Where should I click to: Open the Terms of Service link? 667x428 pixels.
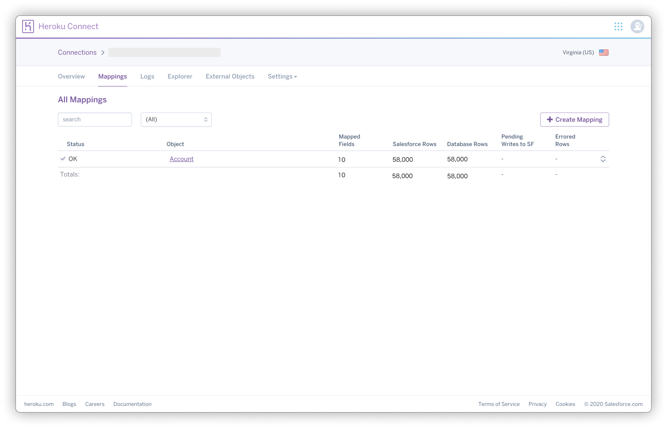coord(499,404)
